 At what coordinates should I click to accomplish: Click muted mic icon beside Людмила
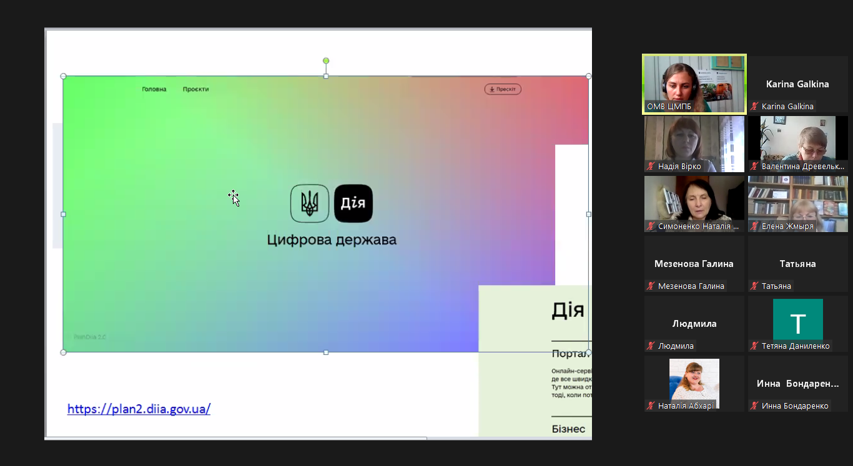click(x=651, y=346)
